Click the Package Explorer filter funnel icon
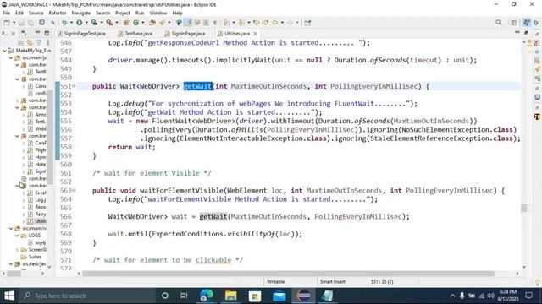This screenshot has width=542, height=304. (x=39, y=43)
